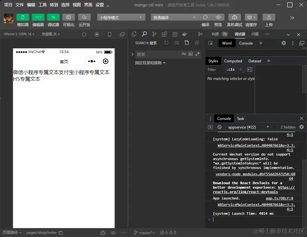Open the react-devtools download link
This screenshot has width=307, height=237.
(x=245, y=192)
